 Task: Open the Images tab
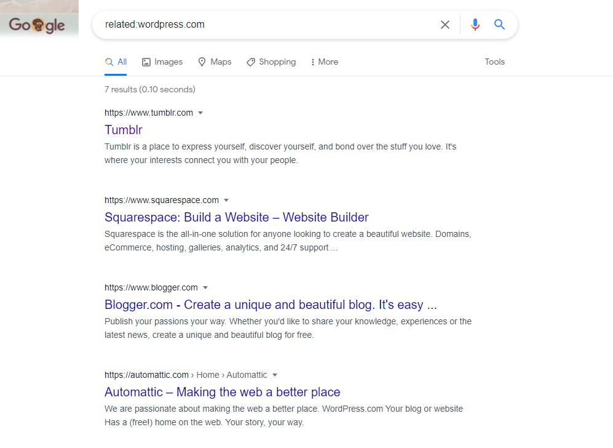162,62
